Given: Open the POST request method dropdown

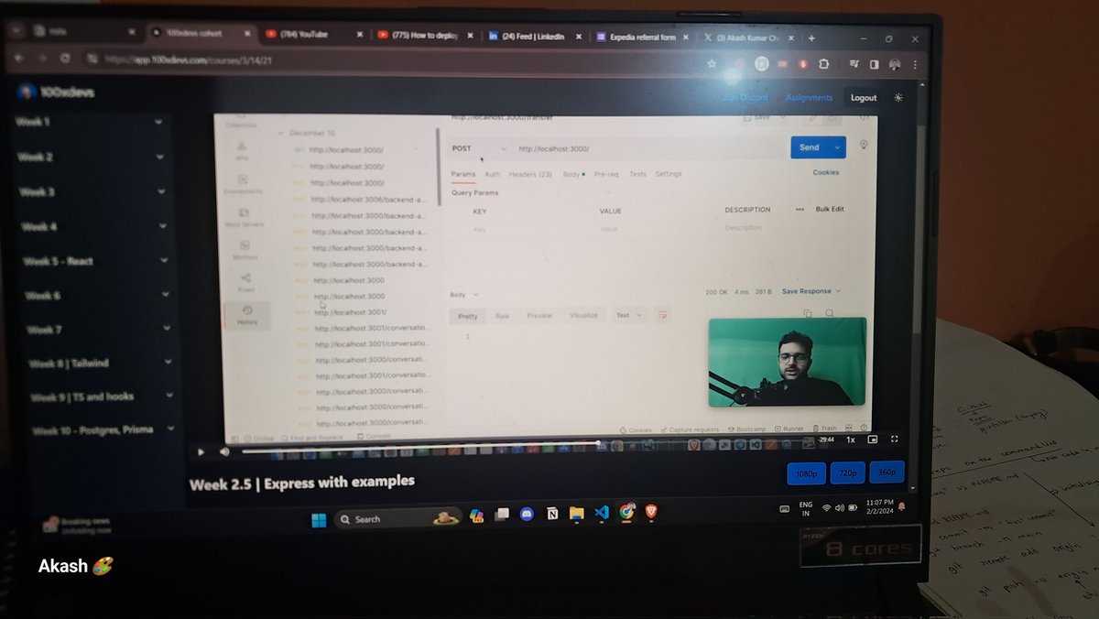Looking at the screenshot, I should coord(480,147).
